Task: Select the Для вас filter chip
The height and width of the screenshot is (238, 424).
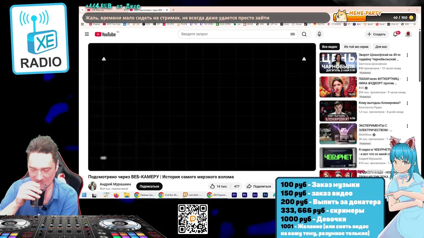Action: (x=381, y=47)
